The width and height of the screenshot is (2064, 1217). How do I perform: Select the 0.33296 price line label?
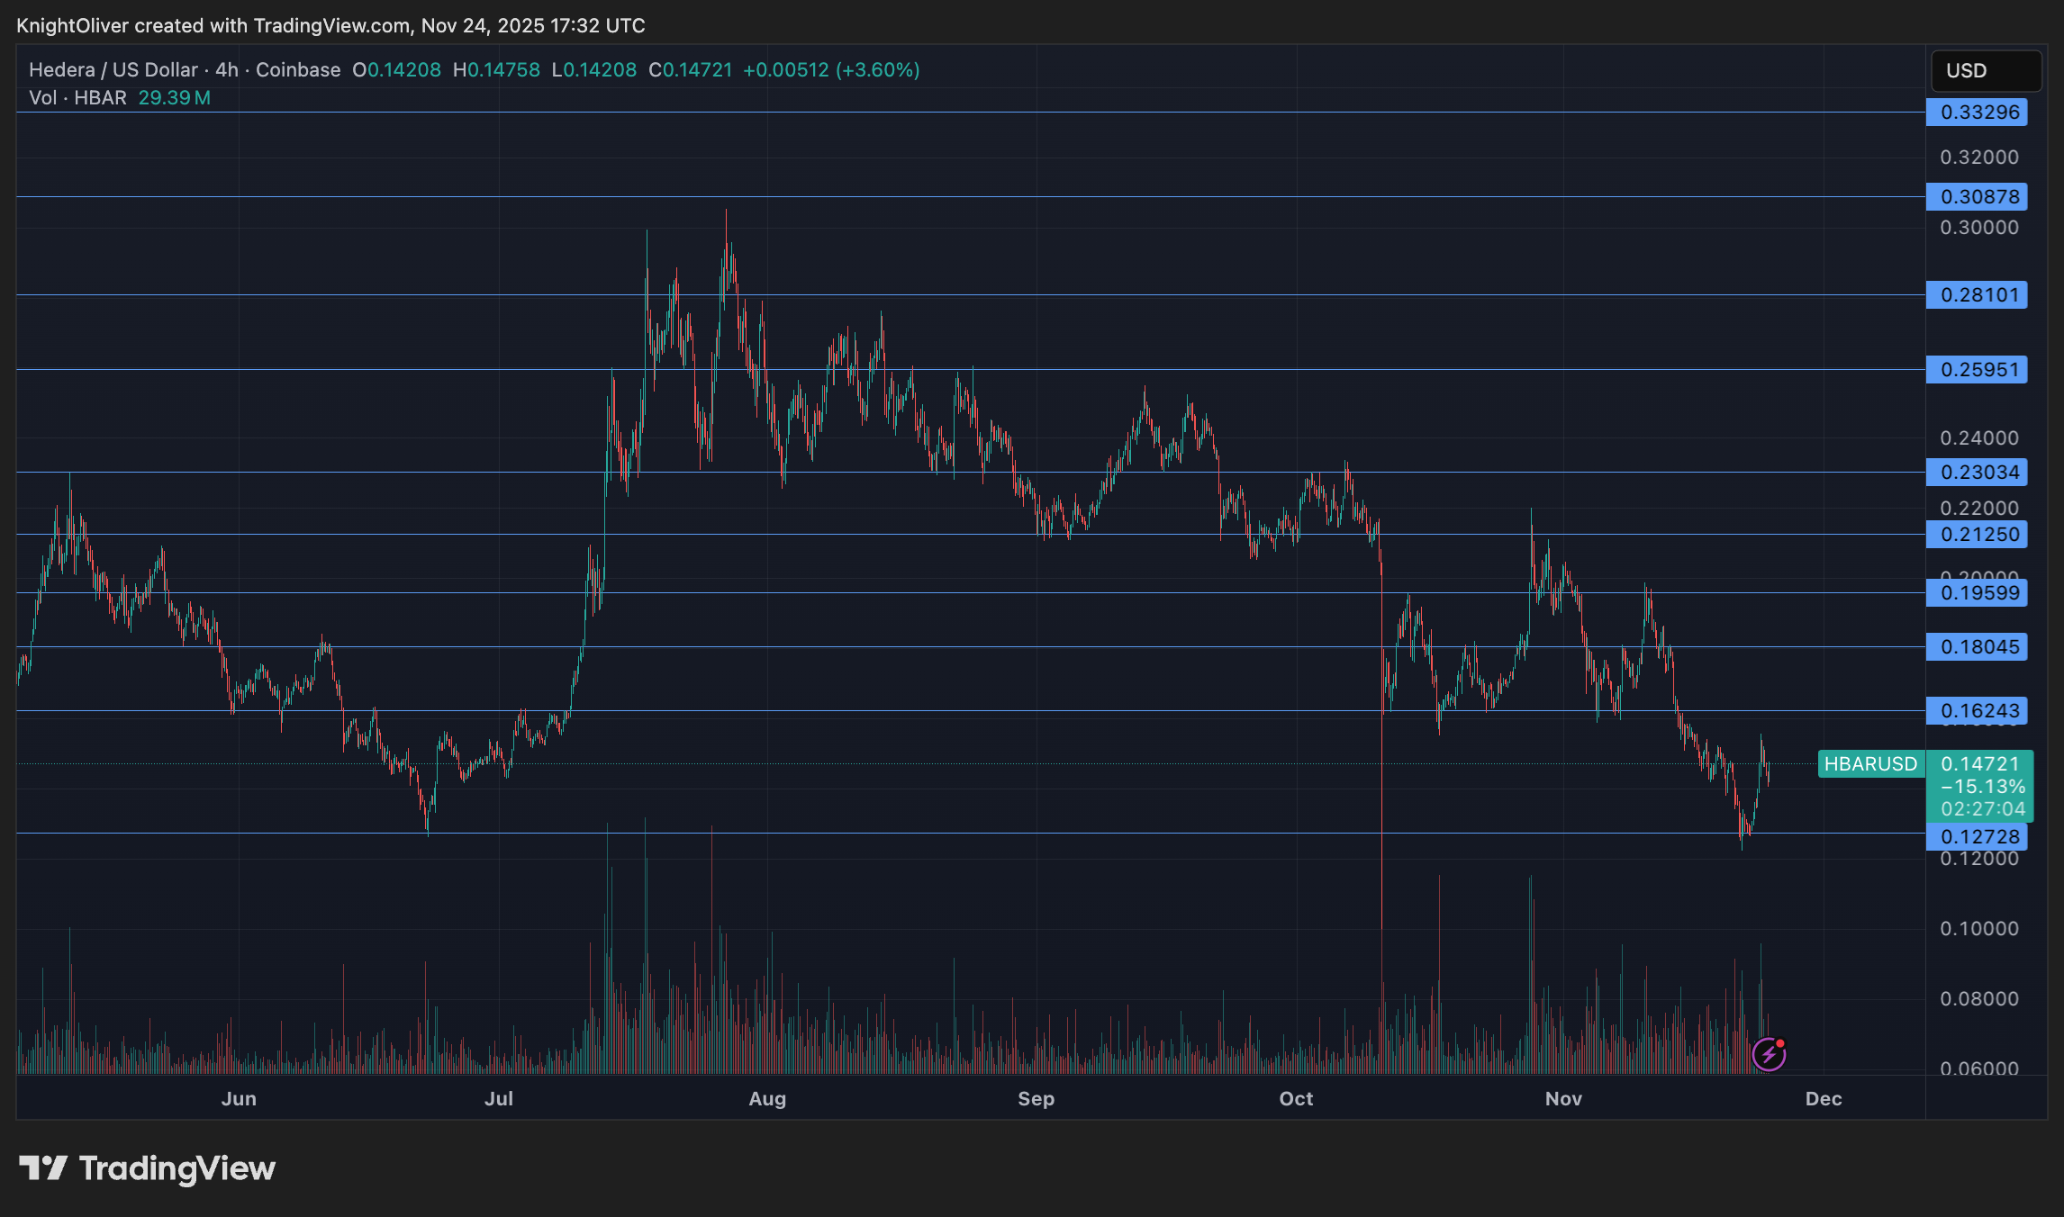1977,113
